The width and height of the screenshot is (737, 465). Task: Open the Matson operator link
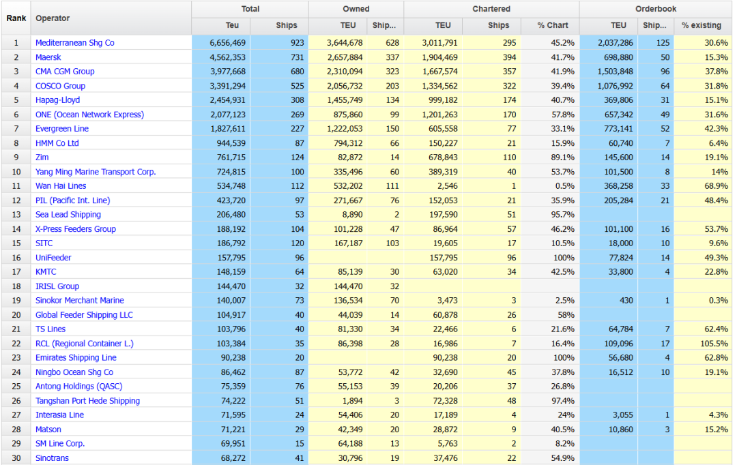pos(48,430)
